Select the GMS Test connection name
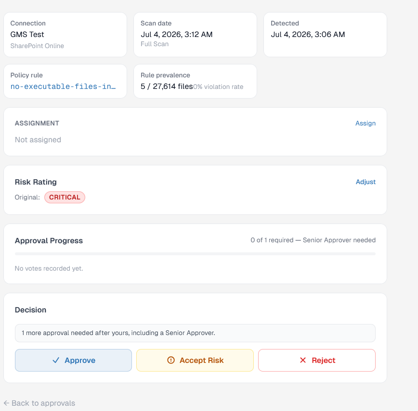This screenshot has height=411, width=418. click(27, 34)
